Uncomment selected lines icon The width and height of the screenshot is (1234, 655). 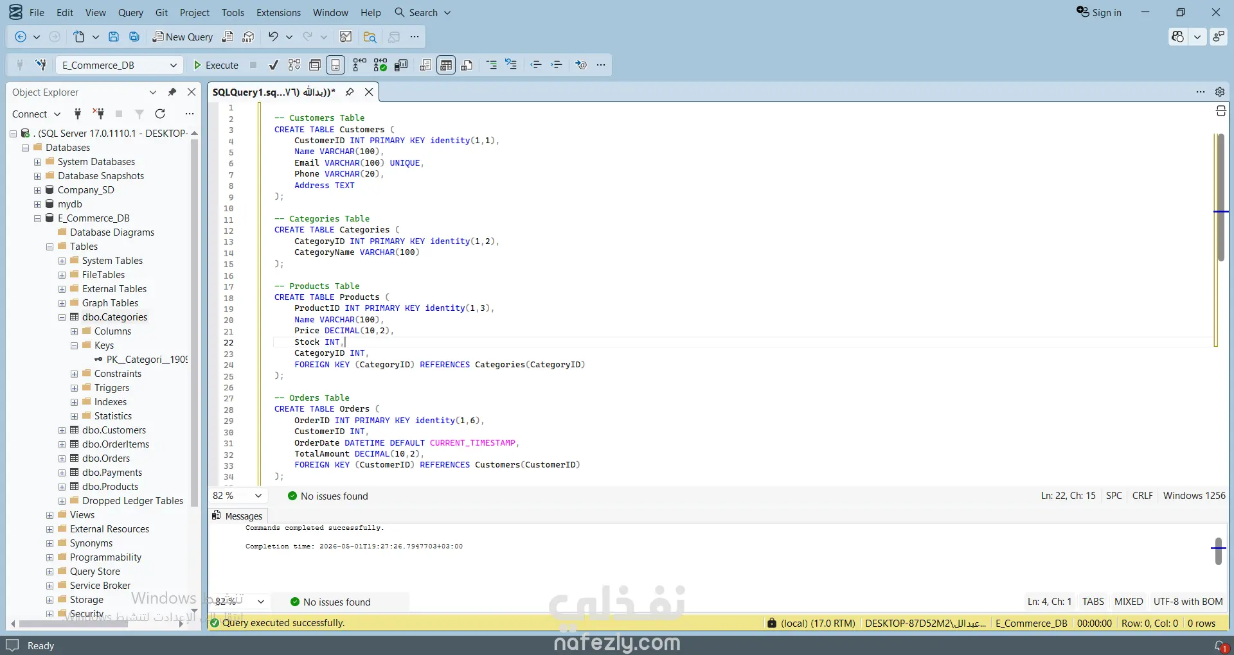512,65
